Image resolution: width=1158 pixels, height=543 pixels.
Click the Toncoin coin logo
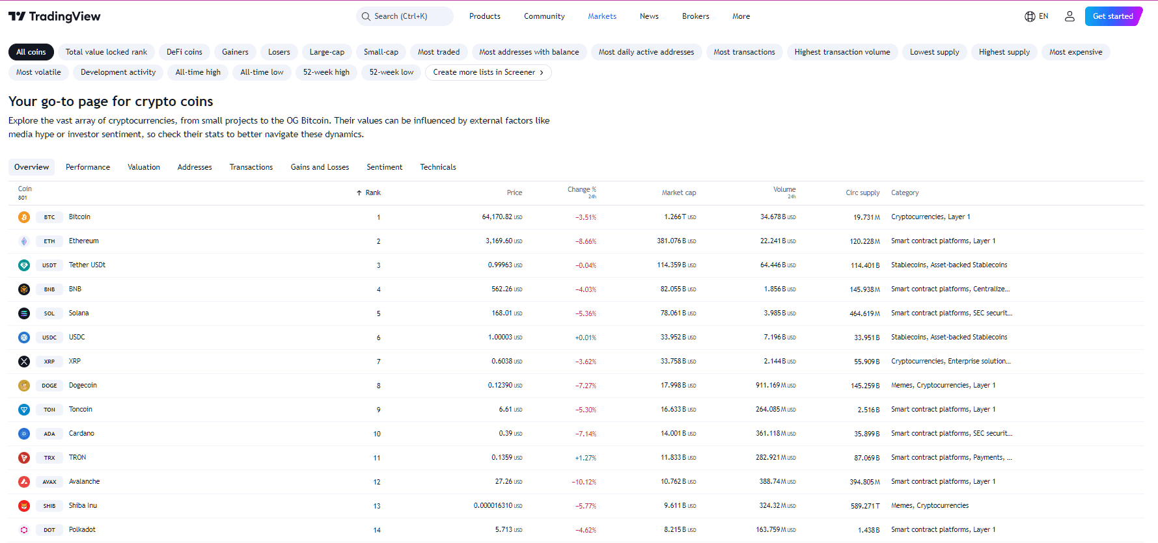[x=24, y=410]
